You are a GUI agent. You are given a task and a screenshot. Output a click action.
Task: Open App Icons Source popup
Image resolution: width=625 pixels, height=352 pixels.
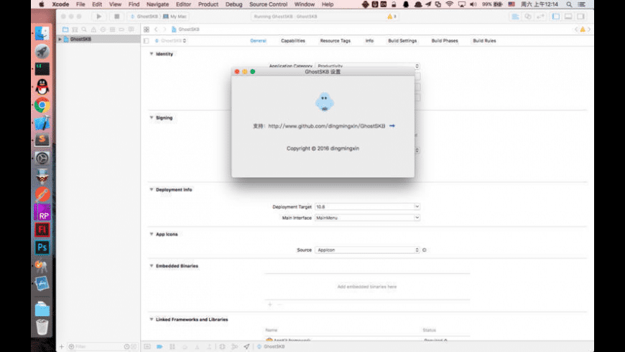click(x=367, y=250)
